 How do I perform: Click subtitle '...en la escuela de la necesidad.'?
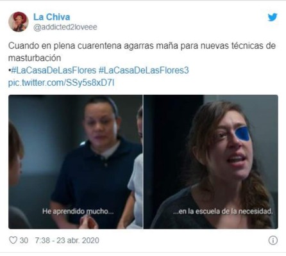point(223,211)
